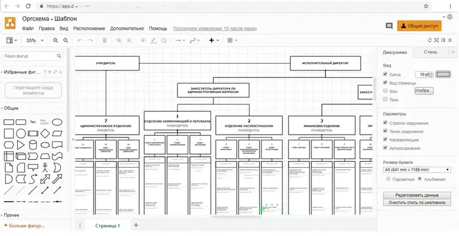Click the grid color swatch
Viewport: 459px width, 236px height.
tap(443, 74)
